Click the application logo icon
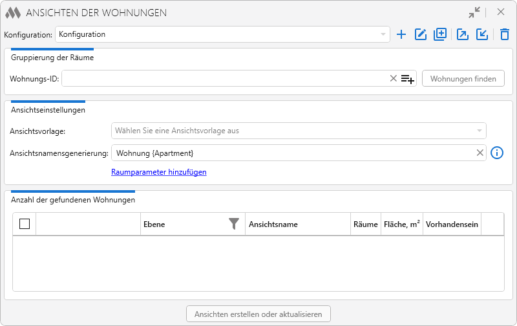 [x=13, y=12]
